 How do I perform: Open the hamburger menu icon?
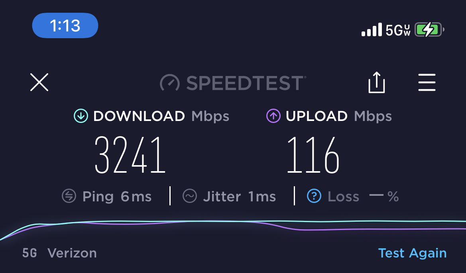pos(427,82)
